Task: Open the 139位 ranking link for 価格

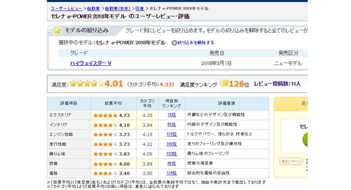Action: [x=172, y=173]
